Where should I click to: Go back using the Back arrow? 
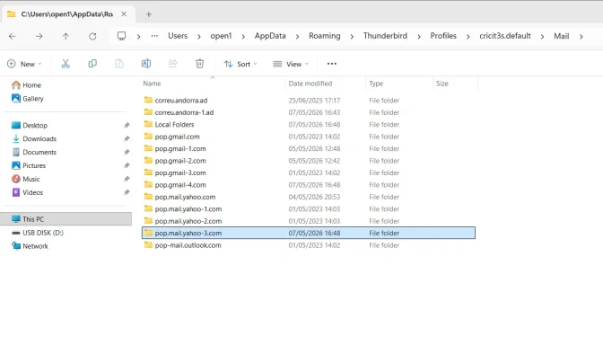[x=13, y=36]
